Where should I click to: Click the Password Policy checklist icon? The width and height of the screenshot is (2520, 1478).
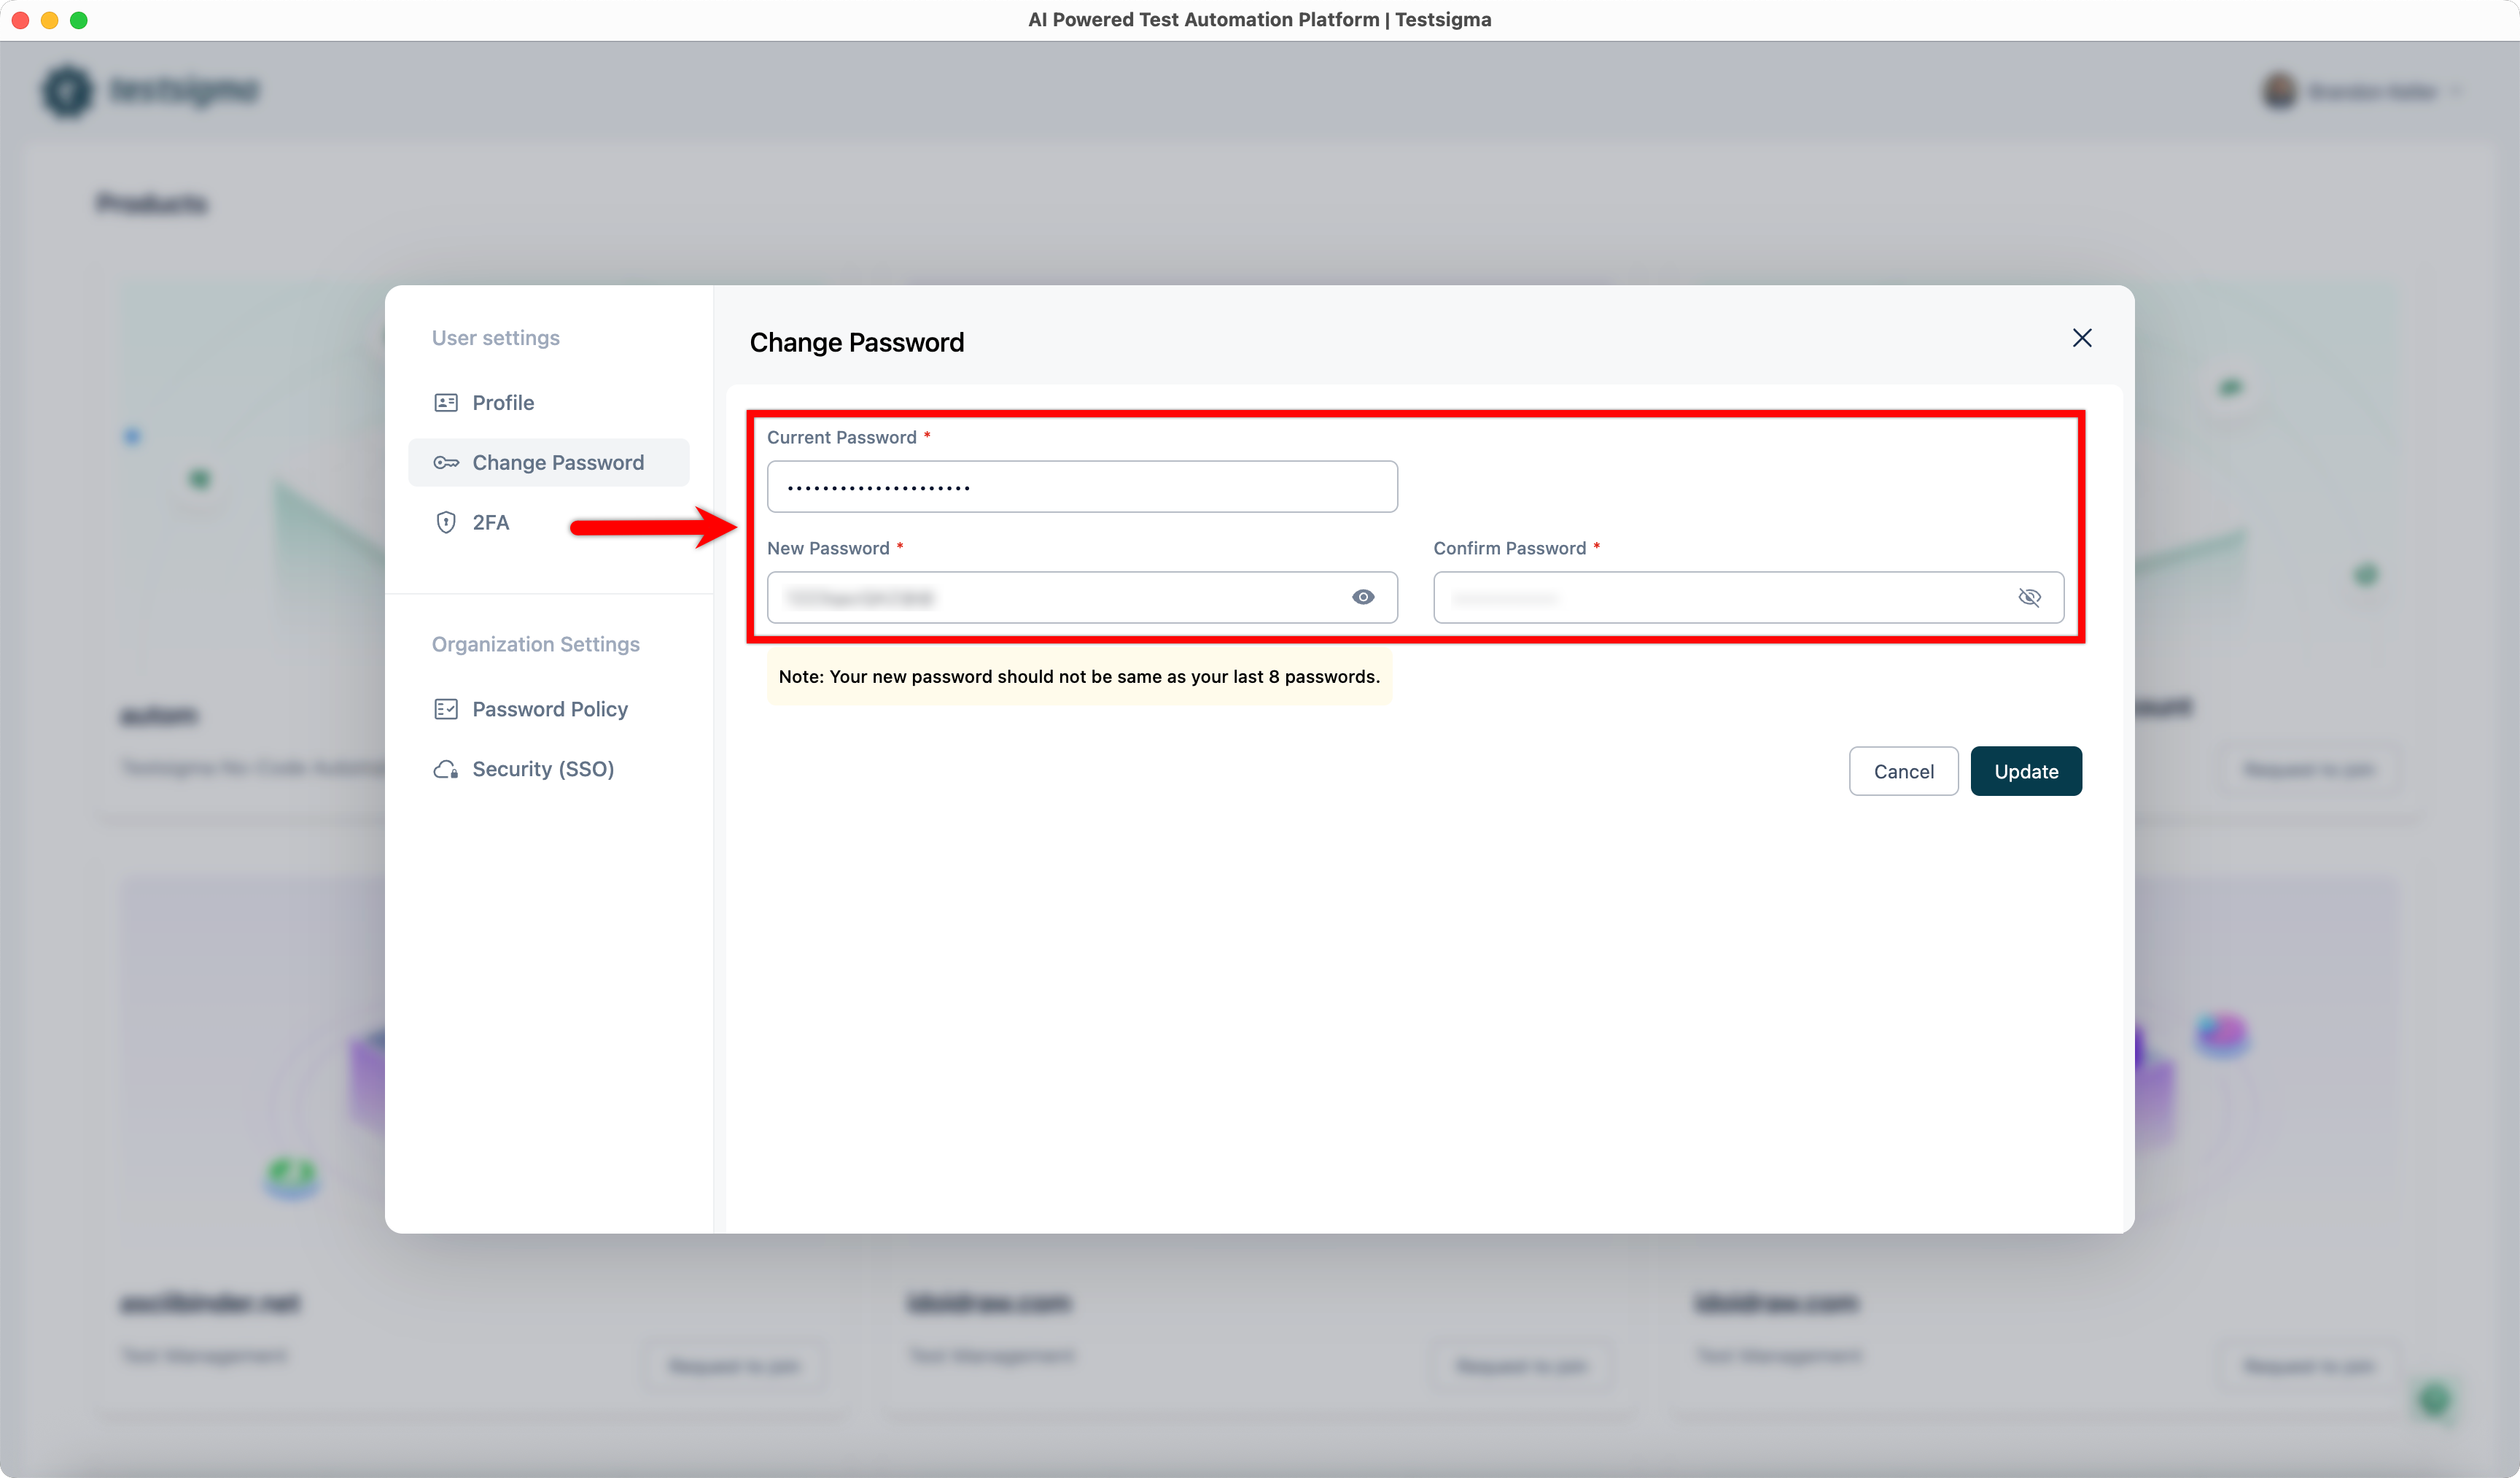[446, 708]
